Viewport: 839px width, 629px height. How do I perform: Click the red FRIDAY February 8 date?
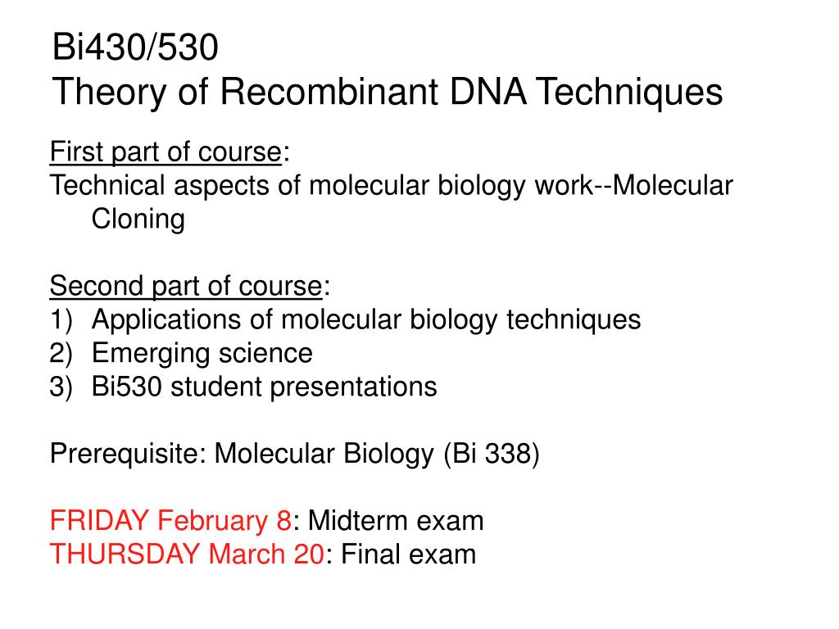click(x=170, y=520)
